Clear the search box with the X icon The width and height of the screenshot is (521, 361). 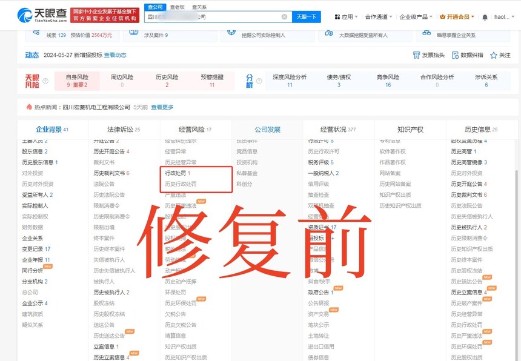(x=284, y=17)
